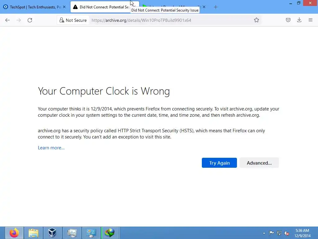Open a new tab with the plus button
This screenshot has width=318, height=239.
216,7
